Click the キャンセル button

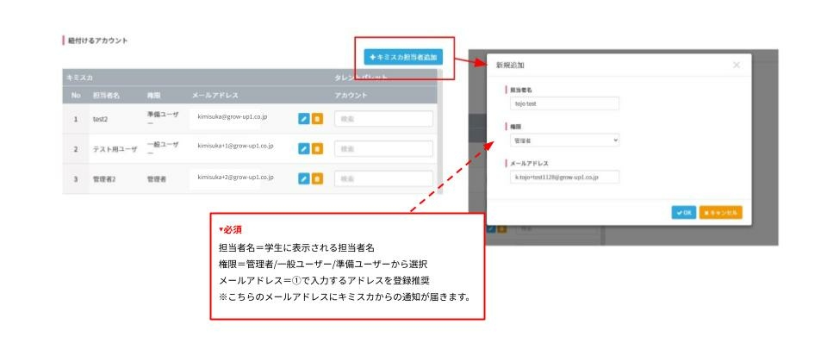tap(720, 213)
